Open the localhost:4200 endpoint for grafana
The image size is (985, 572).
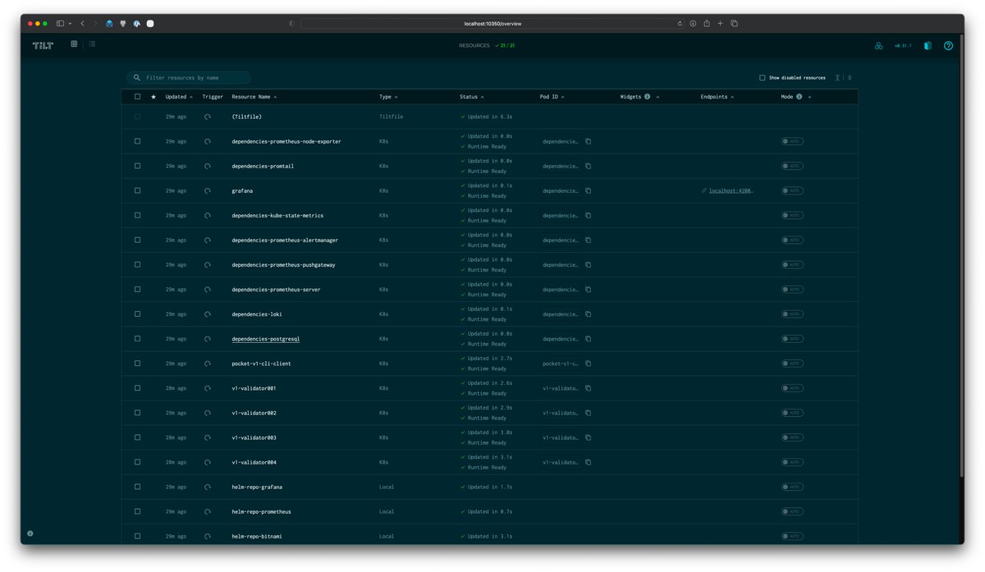point(729,190)
